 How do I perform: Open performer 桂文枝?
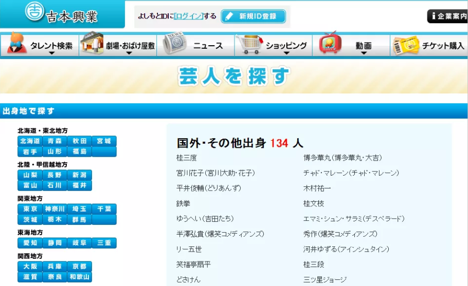click(x=314, y=203)
